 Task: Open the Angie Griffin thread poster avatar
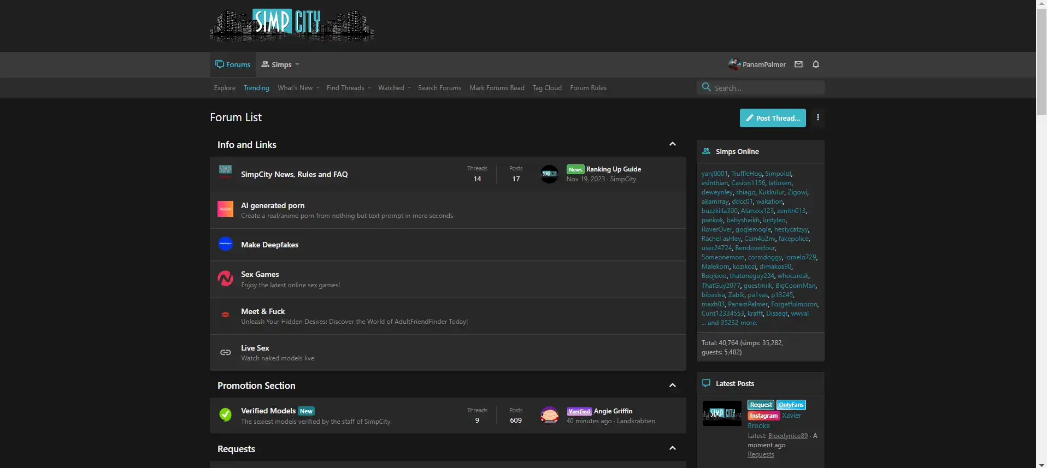click(549, 416)
